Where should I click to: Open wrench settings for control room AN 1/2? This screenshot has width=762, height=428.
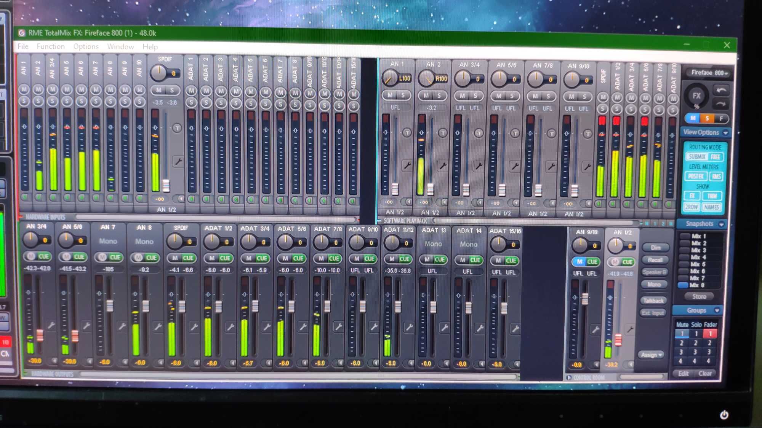click(629, 329)
